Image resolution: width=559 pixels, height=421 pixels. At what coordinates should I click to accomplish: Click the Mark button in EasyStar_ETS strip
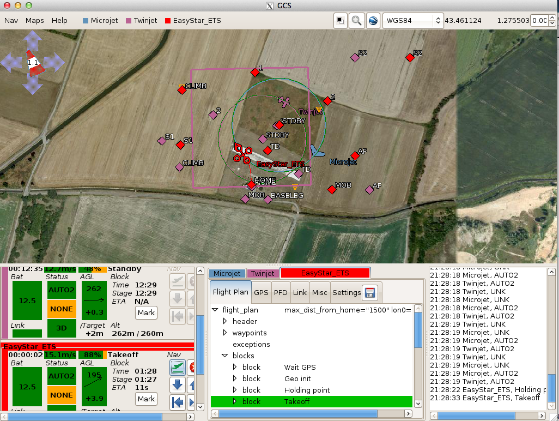point(146,399)
